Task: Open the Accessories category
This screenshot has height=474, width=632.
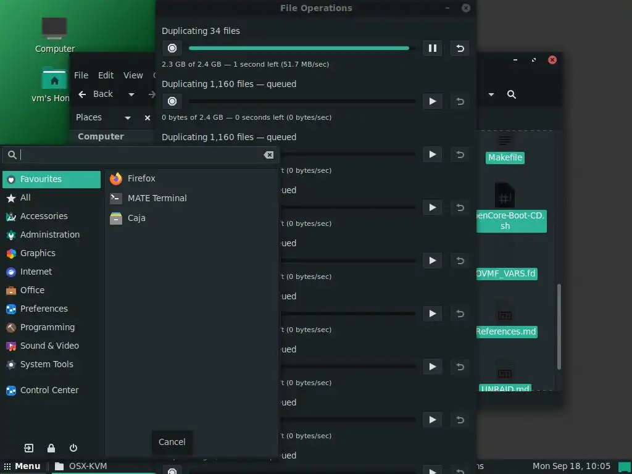Action: [x=52, y=217]
